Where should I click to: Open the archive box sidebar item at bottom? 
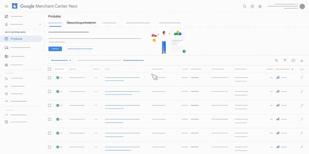(6, 122)
